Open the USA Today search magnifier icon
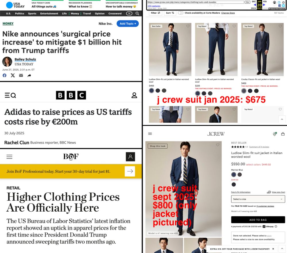The width and height of the screenshot is (287, 253). 137,14
